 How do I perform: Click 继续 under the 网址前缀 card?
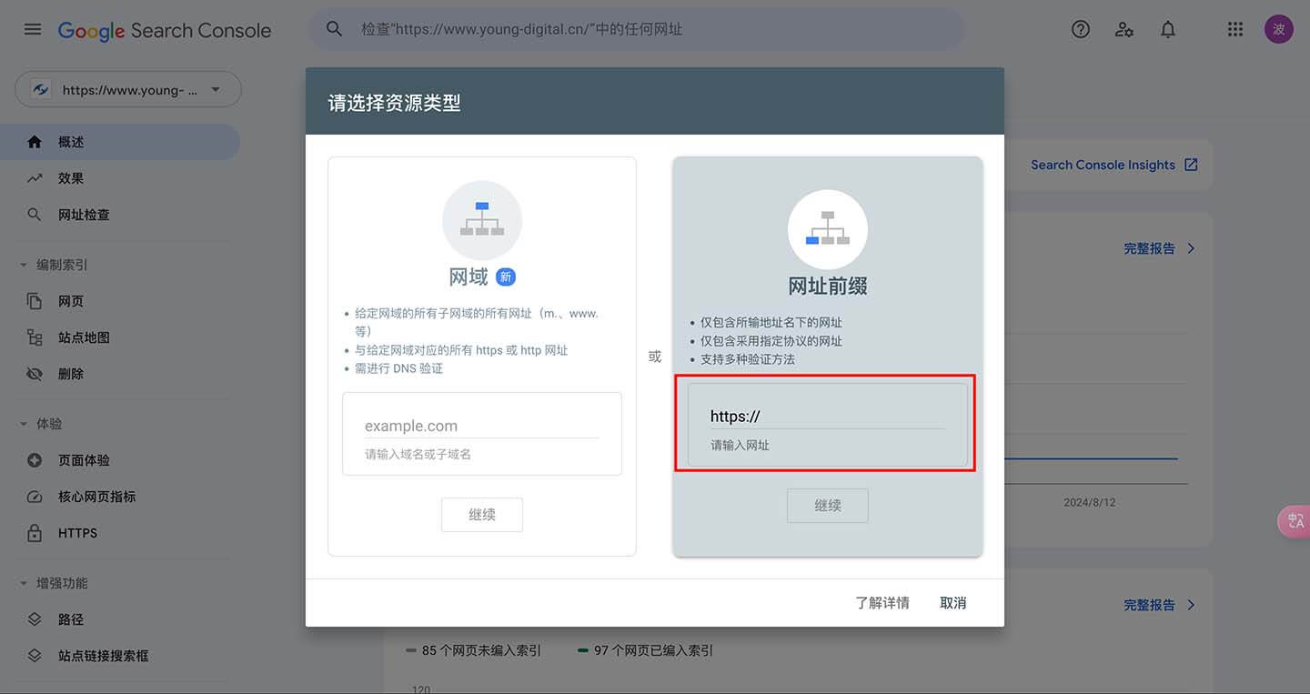click(x=828, y=506)
